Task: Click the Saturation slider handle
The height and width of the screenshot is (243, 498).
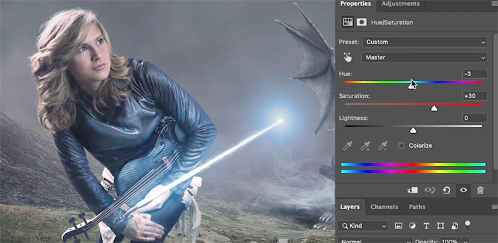Action: tap(434, 109)
